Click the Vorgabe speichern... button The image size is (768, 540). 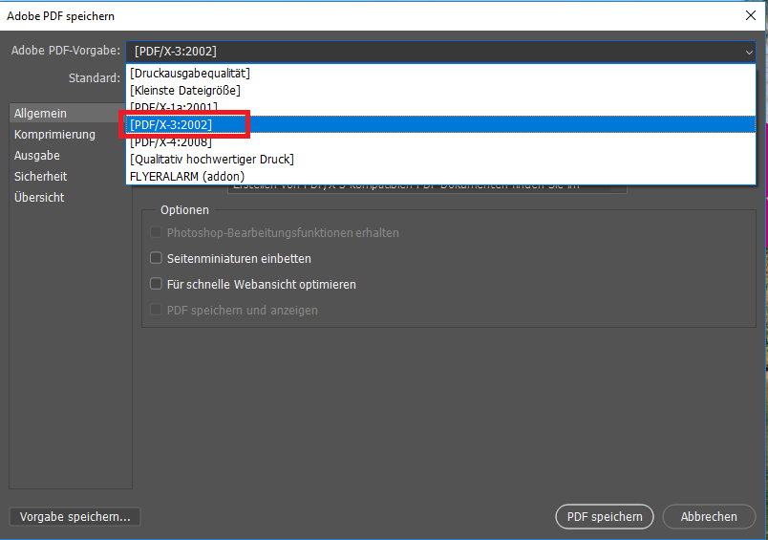[x=75, y=517]
